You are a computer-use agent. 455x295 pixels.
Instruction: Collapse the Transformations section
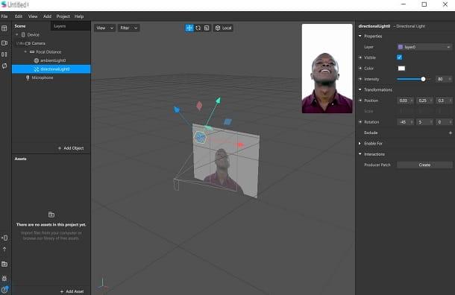click(360, 89)
